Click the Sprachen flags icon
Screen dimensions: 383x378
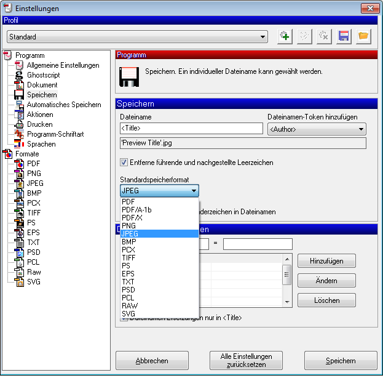pos(19,144)
